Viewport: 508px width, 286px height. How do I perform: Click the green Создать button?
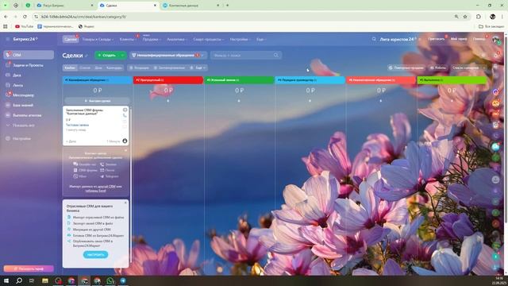(107, 55)
